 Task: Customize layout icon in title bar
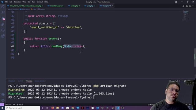(x=176, y=2)
